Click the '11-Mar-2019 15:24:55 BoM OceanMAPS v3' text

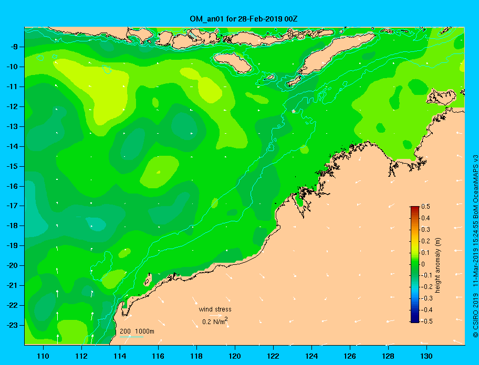tap(475, 220)
